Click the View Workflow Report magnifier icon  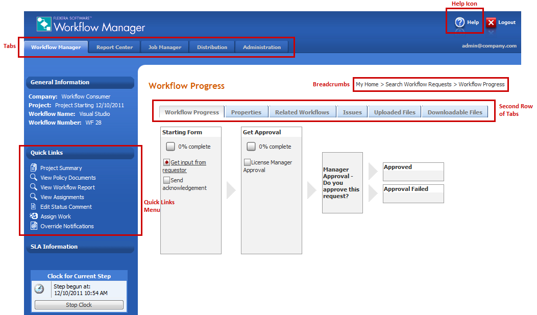click(x=34, y=187)
